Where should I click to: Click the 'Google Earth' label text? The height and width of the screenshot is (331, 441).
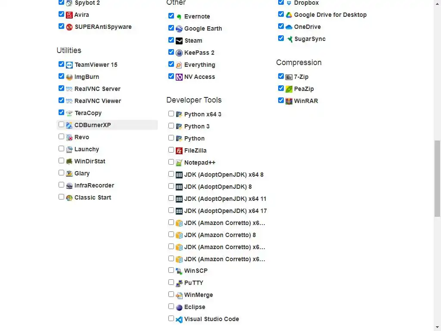pyautogui.click(x=203, y=29)
